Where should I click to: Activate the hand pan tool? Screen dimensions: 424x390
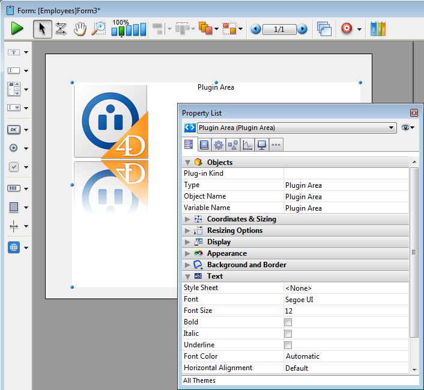point(80,28)
